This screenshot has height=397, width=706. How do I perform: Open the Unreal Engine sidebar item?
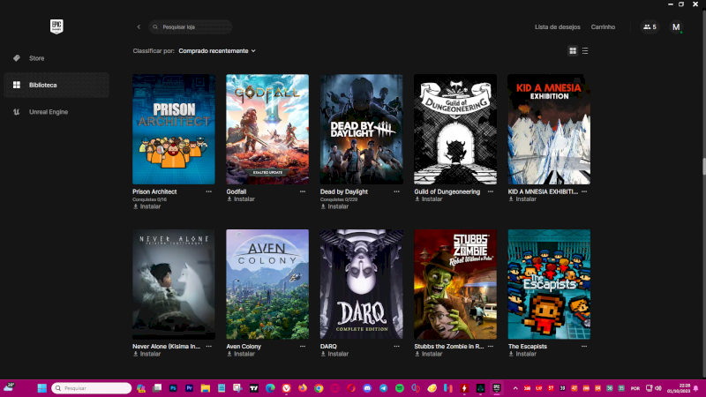click(x=48, y=112)
